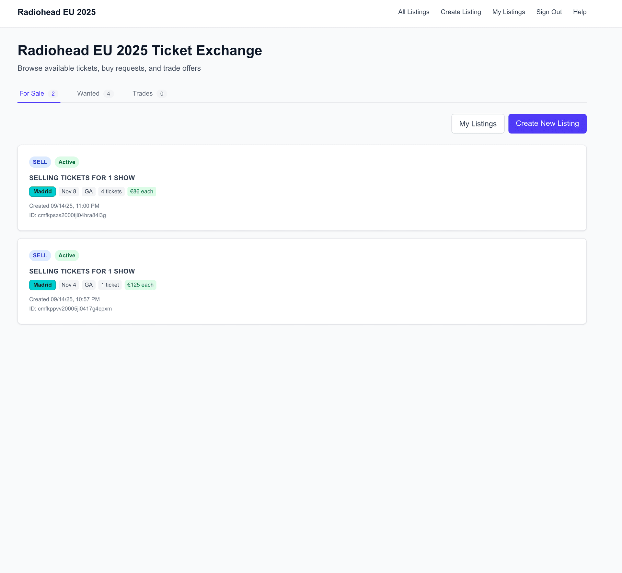This screenshot has width=622, height=573.
Task: Click the Browse available tickets subtitle
Action: point(109,68)
